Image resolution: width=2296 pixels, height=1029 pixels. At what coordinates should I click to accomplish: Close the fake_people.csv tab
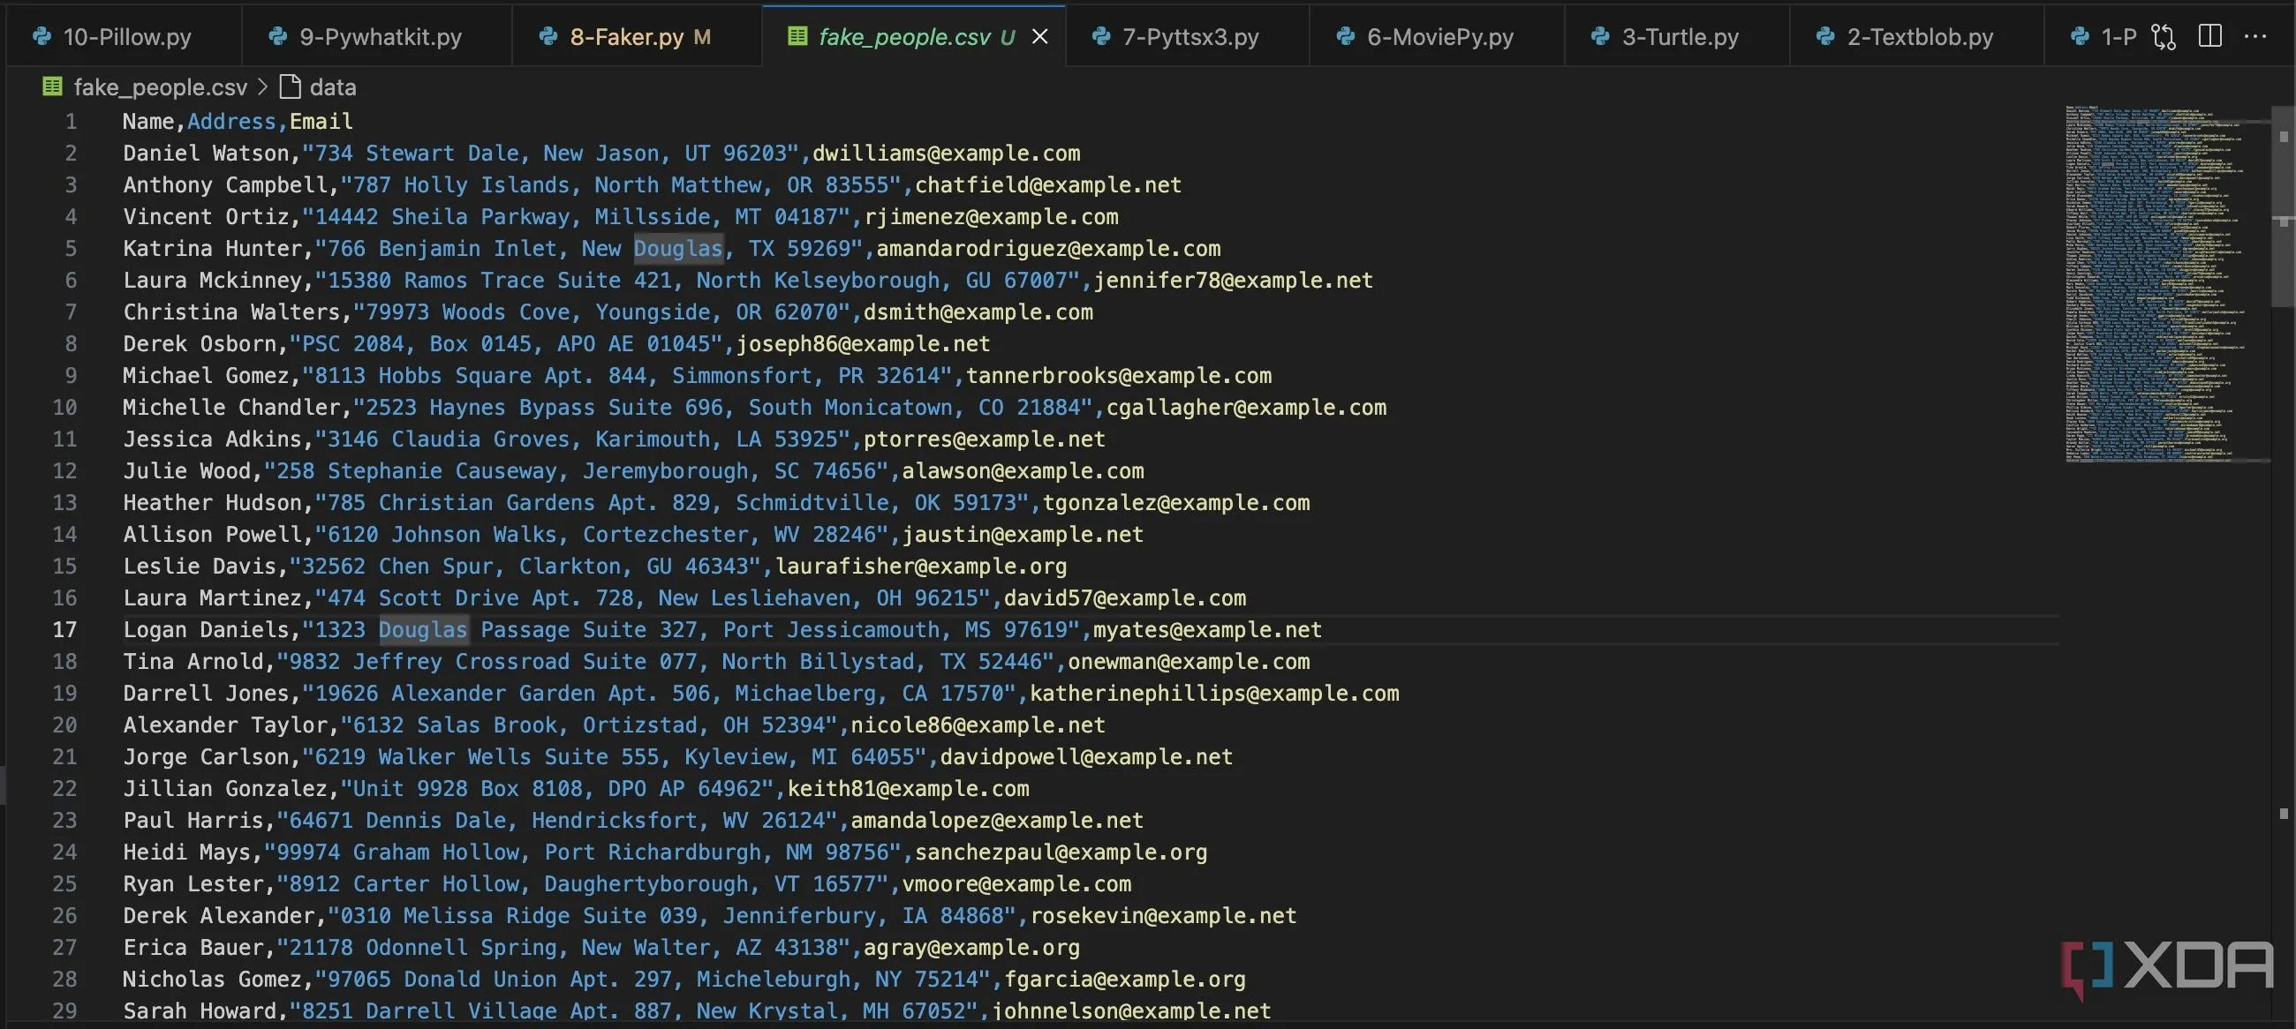(1039, 36)
